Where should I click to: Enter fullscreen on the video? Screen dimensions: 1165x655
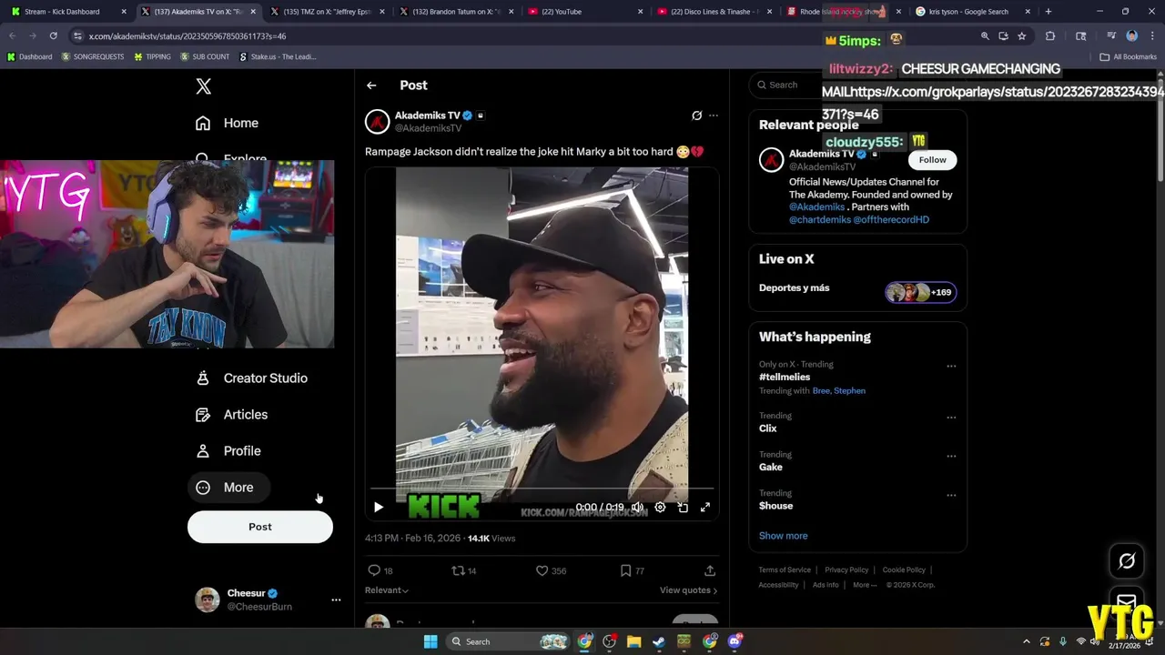705,508
